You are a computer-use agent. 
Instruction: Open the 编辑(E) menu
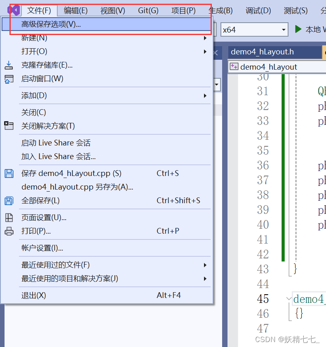(x=75, y=10)
